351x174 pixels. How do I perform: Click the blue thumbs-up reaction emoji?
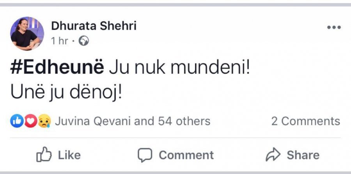tap(16, 122)
